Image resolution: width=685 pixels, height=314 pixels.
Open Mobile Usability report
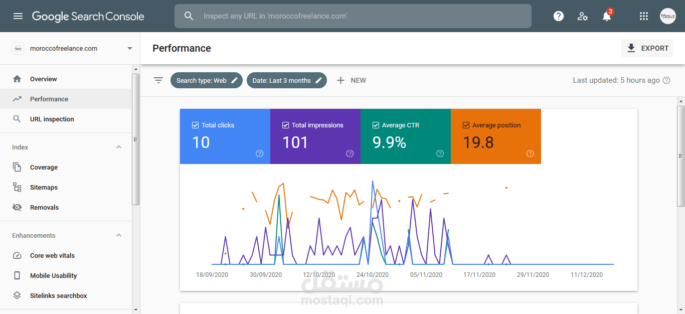click(66, 275)
